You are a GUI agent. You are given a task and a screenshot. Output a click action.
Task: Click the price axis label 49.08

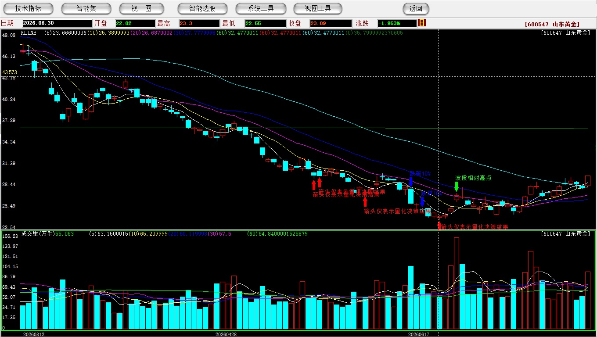point(9,35)
